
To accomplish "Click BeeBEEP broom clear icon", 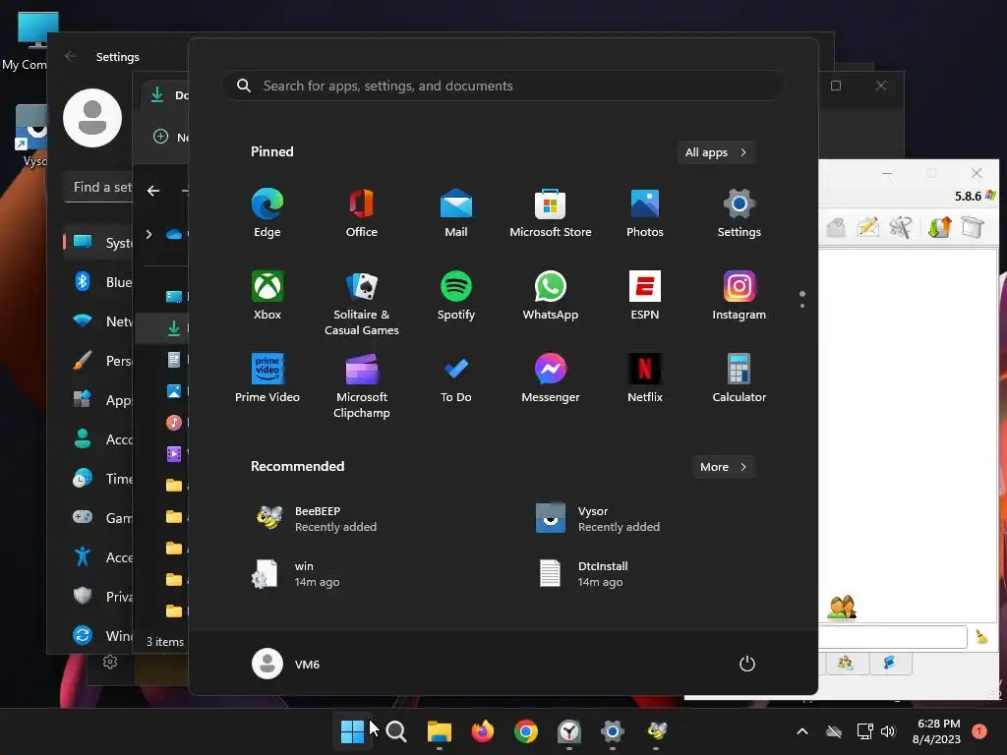I will tap(981, 636).
